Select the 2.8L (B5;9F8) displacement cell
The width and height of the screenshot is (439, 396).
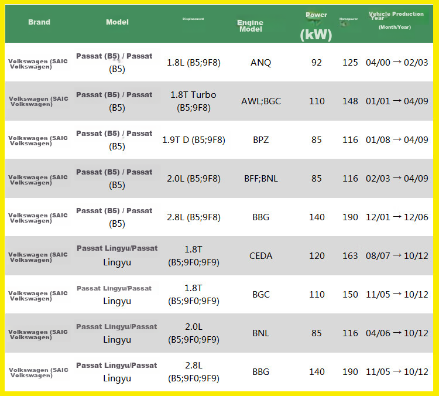click(194, 217)
